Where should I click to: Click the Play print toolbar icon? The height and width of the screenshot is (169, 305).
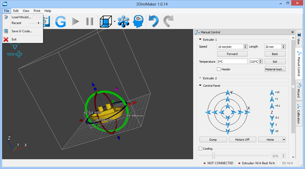[76, 21]
